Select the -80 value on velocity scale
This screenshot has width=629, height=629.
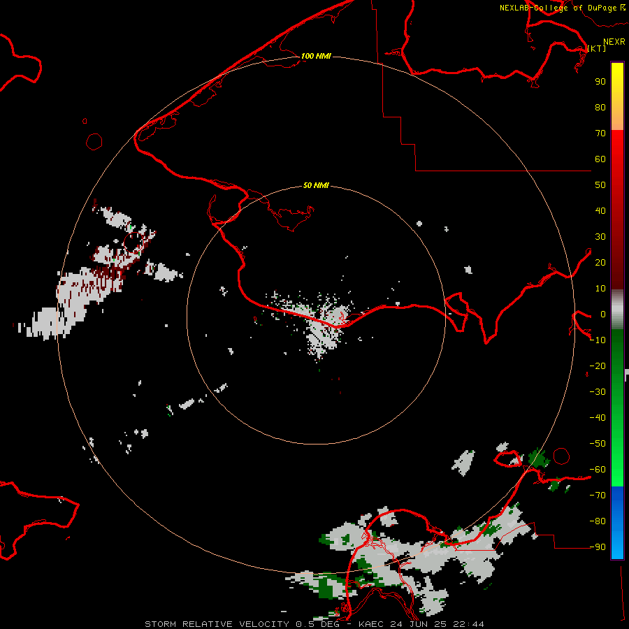click(x=598, y=521)
